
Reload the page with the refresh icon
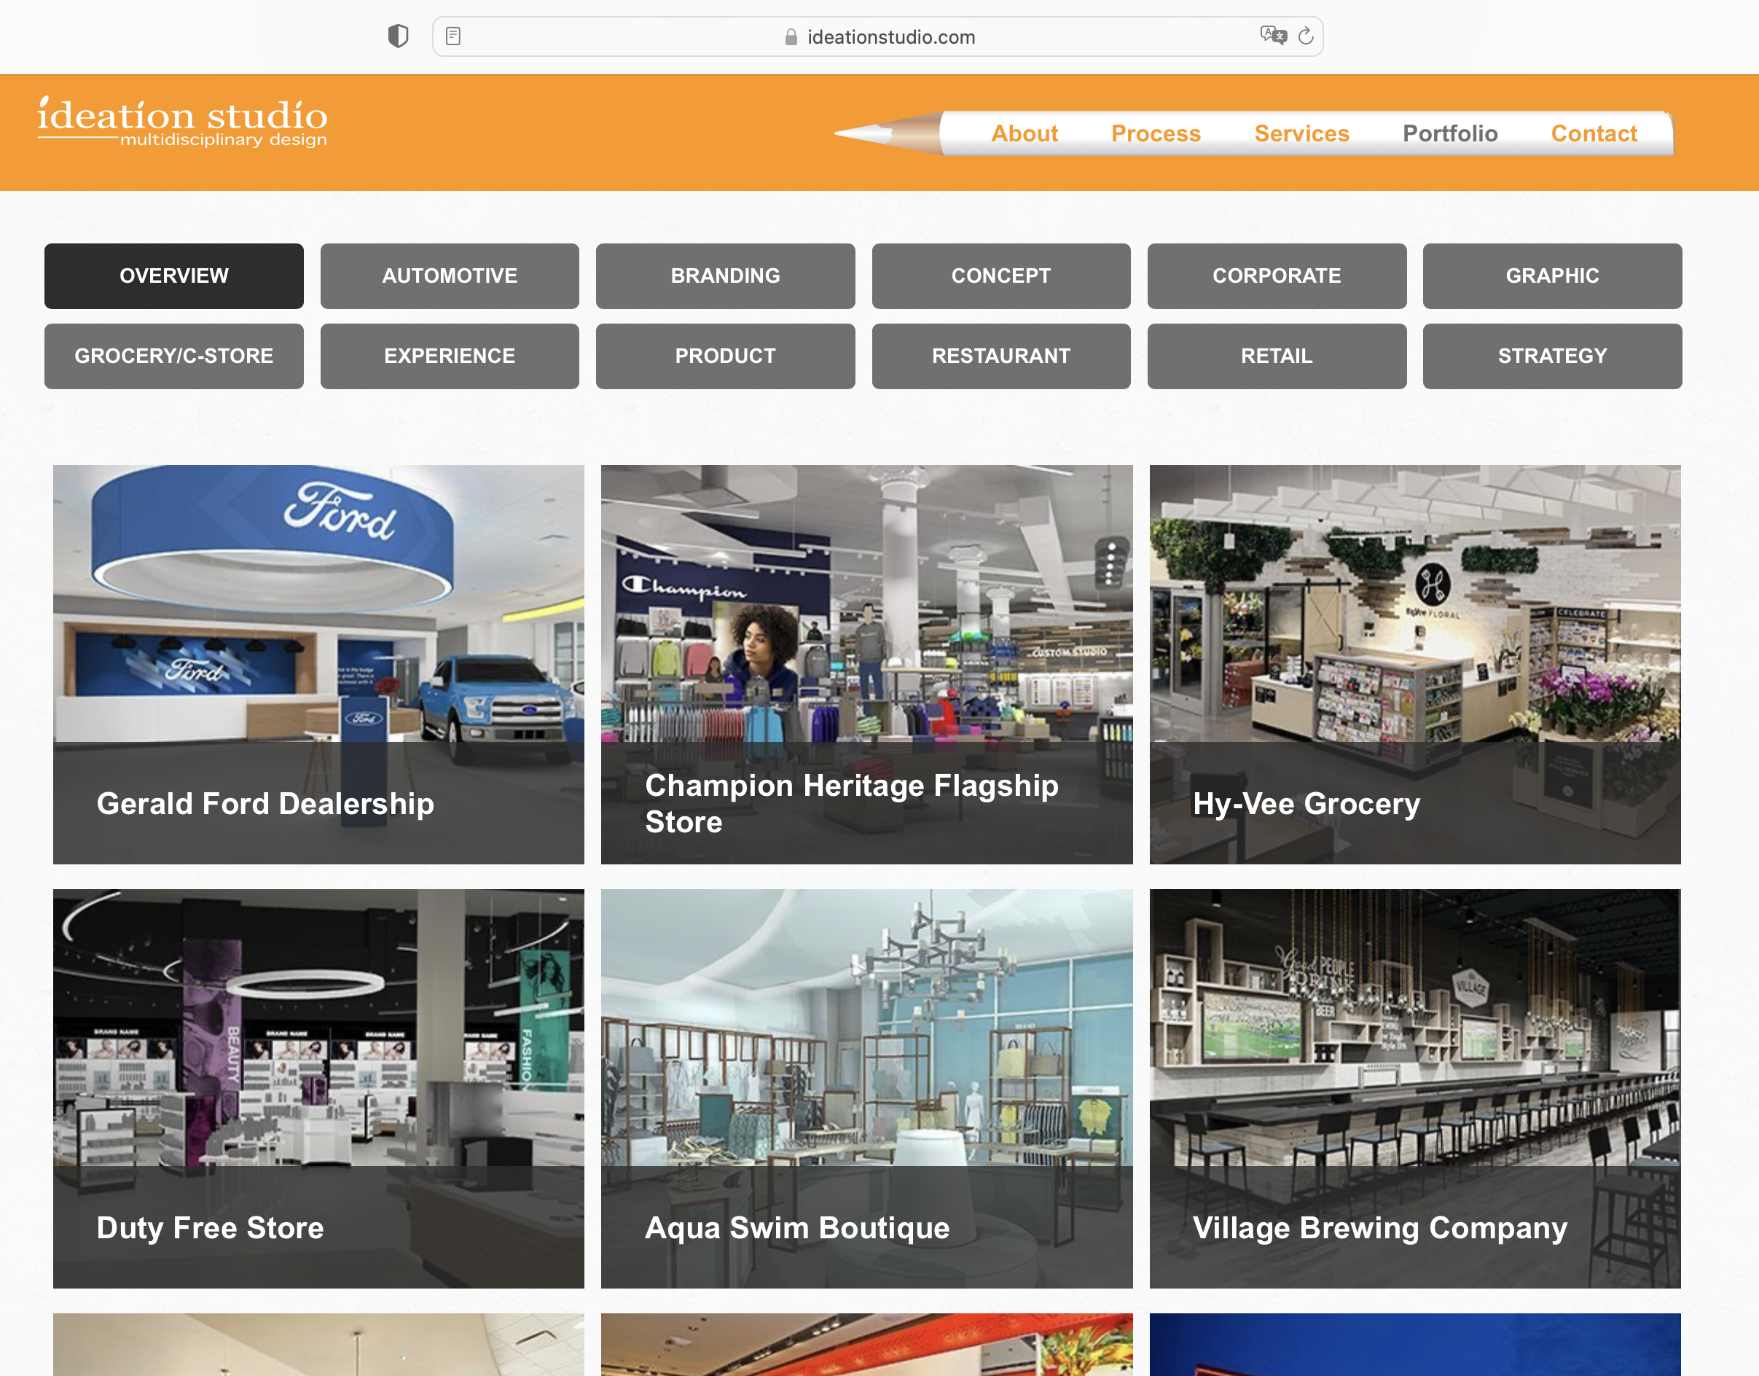coord(1306,36)
